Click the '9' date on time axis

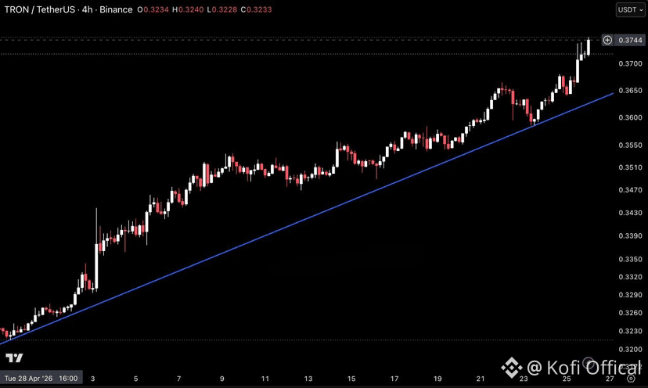tap(222, 379)
